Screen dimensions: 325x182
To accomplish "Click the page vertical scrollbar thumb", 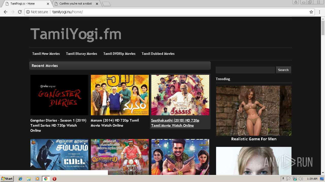I will [323, 28].
